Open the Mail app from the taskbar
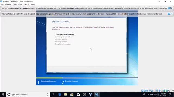The height and width of the screenshot is (97, 174). pos(78,95)
